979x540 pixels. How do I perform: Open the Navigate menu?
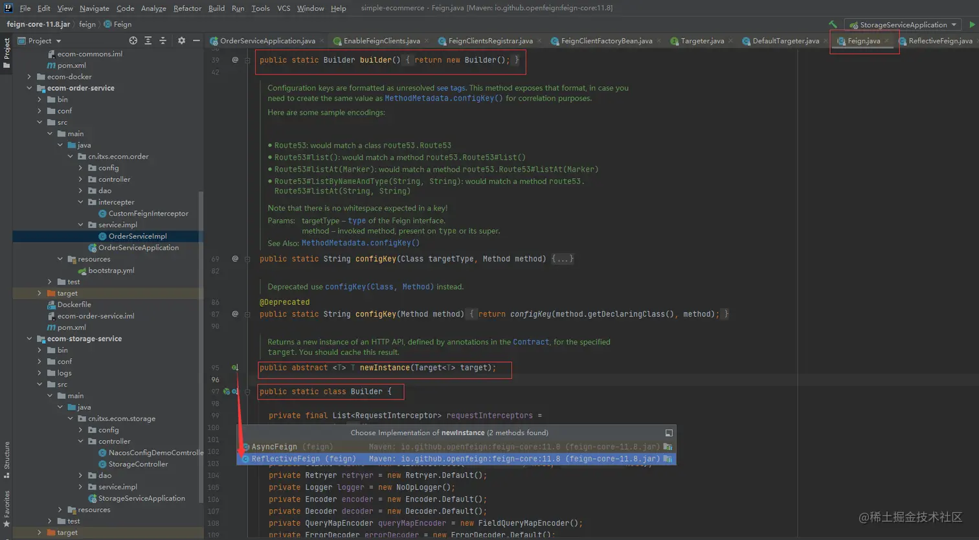coord(95,8)
